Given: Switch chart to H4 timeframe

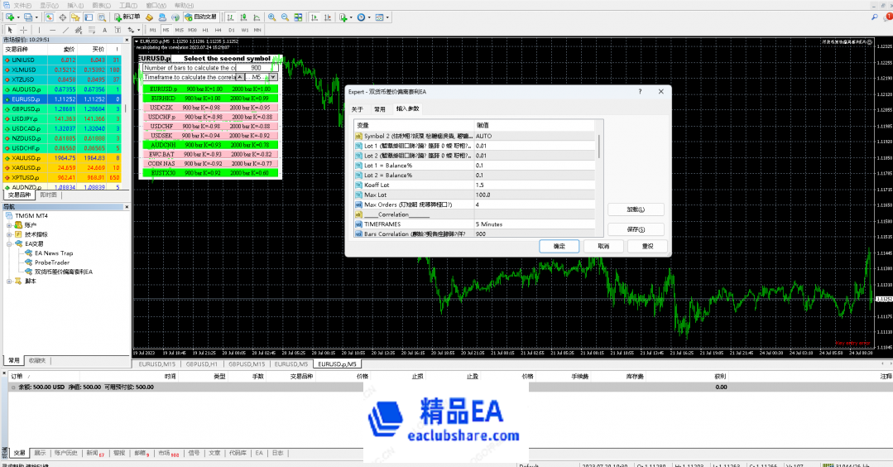Looking at the screenshot, I should 218,30.
